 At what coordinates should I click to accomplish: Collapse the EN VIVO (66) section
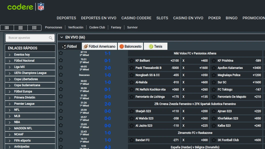click(x=61, y=37)
